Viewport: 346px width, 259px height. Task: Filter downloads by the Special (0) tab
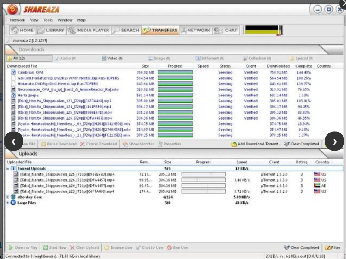tap(301, 58)
